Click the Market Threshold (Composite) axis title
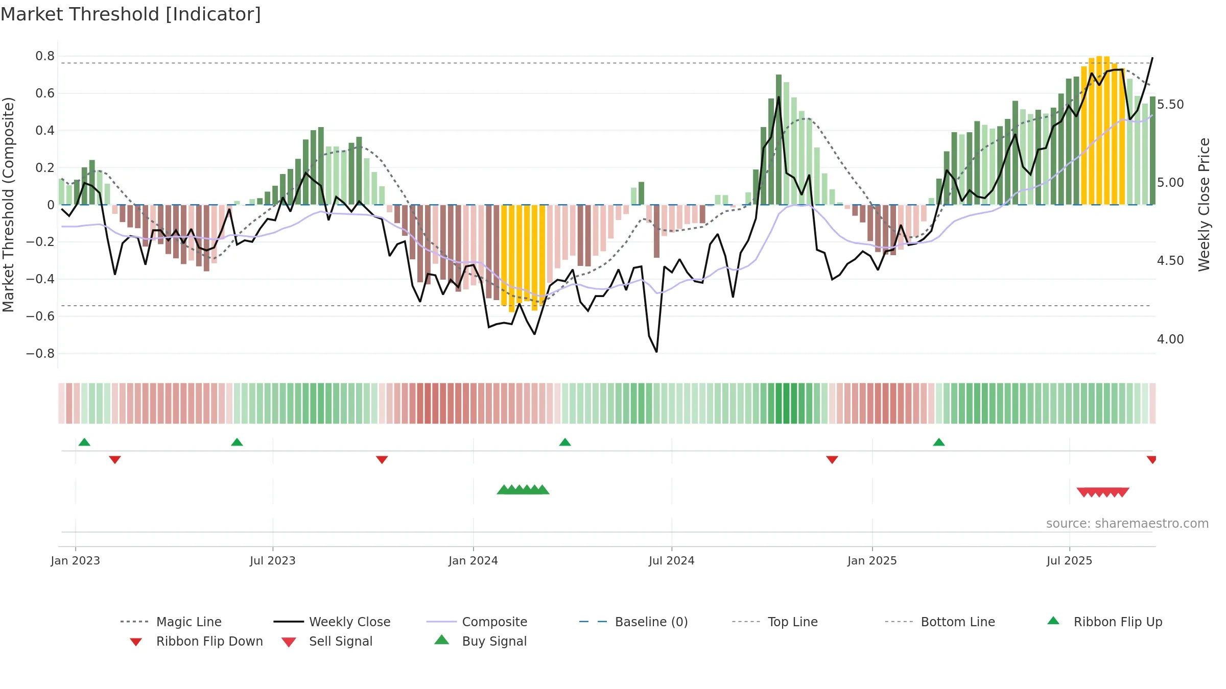The image size is (1226, 689). tap(8, 204)
